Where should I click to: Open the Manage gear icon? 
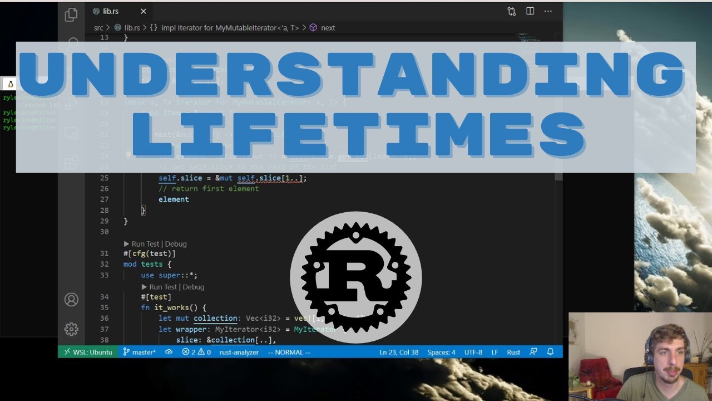[x=71, y=329]
